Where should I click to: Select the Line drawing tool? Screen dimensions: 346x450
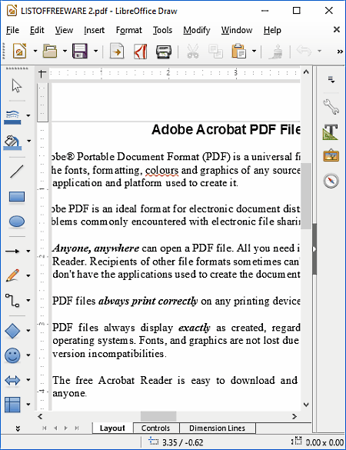[17, 172]
